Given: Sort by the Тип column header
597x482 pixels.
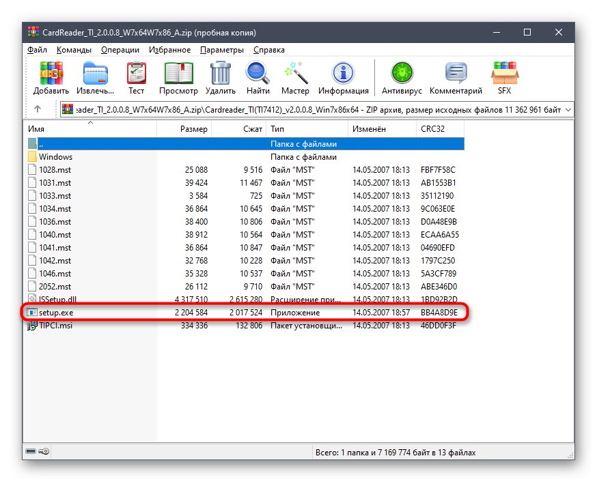Looking at the screenshot, I should click(307, 129).
